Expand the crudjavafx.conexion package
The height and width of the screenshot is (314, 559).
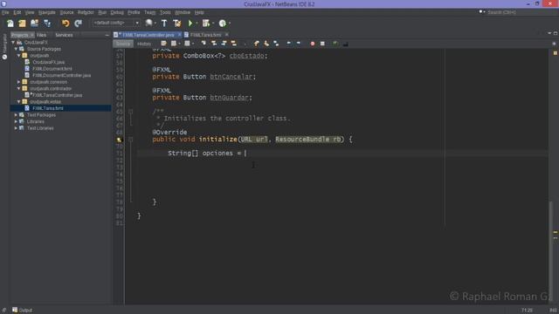click(x=19, y=82)
